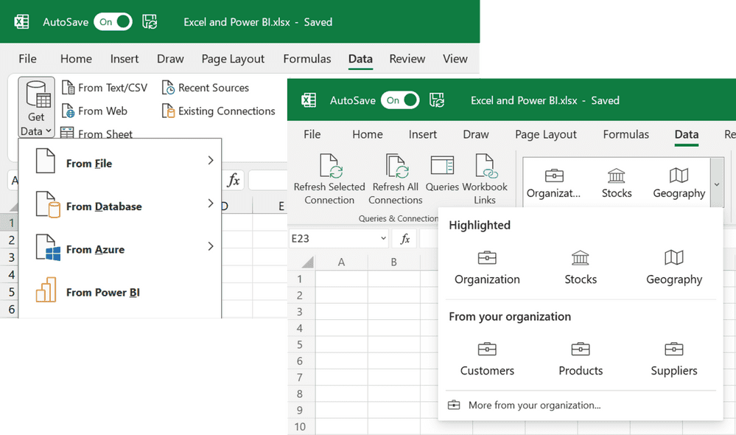Open the File tab in the right window
This screenshot has width=736, height=435.
coord(312,134)
